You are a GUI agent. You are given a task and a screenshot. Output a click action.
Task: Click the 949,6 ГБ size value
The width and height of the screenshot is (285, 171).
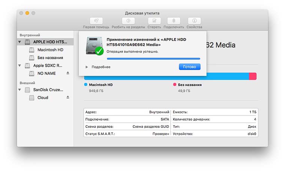click(96, 91)
